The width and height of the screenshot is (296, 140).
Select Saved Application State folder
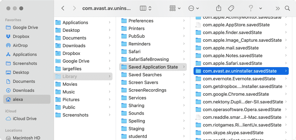click(x=153, y=67)
